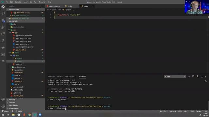Open the Azure view in activity bar
The image size is (209, 117).
(x=3, y=61)
